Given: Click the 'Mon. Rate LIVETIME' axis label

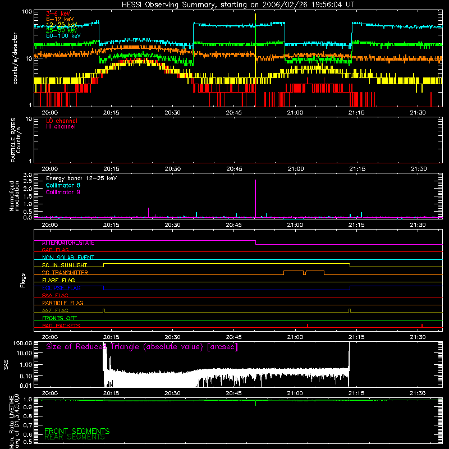Looking at the screenshot, I should click(x=11, y=422).
